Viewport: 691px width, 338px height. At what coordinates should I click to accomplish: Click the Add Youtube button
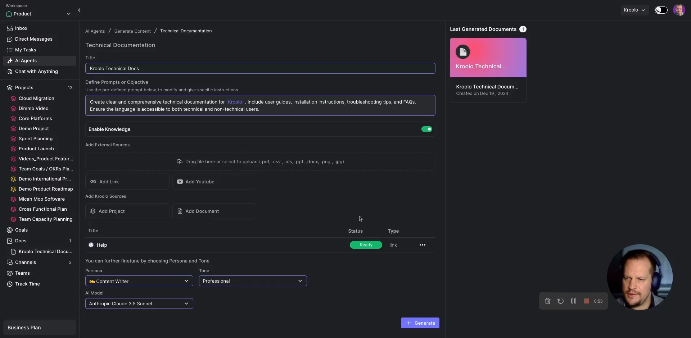[x=214, y=182]
